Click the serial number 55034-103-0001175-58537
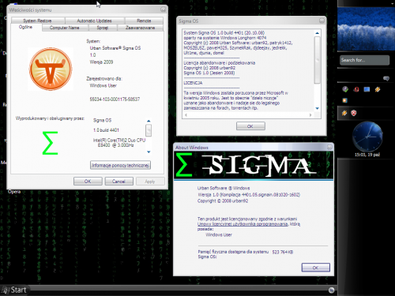The height and width of the screenshot is (296, 395). coord(115,99)
